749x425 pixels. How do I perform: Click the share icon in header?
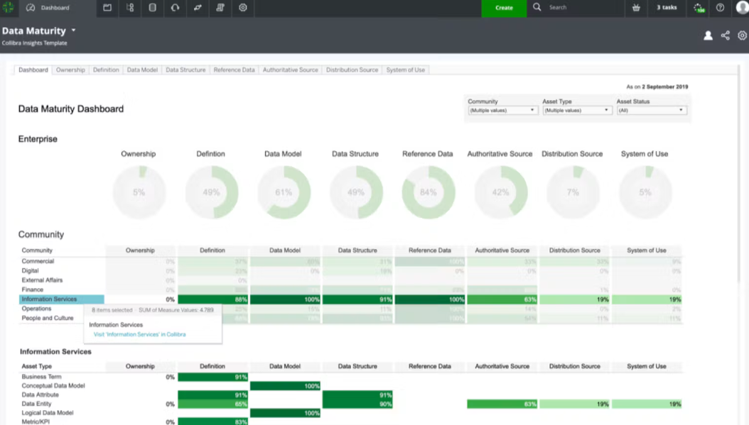[725, 35]
